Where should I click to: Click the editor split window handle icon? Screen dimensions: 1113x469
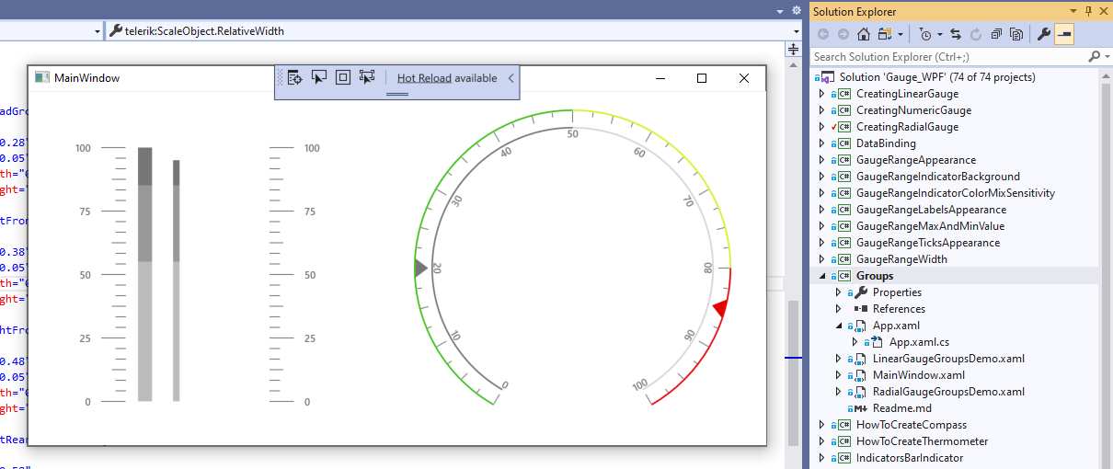tap(793, 50)
